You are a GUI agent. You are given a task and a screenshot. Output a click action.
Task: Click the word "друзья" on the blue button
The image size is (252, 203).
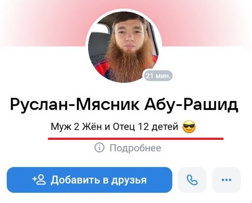pyautogui.click(x=129, y=180)
